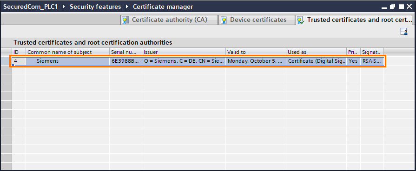
Task: Click SecuredCom_PLC1 in the breadcrumb
Action: (30, 7)
